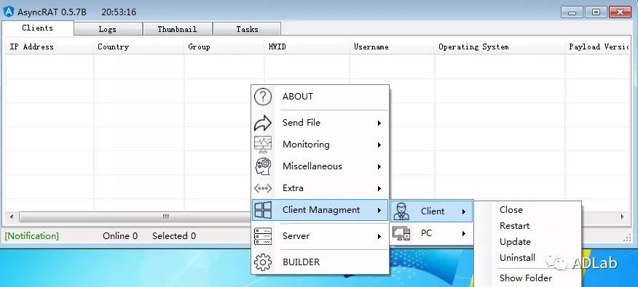Click the Client person icon in submenu

(x=401, y=211)
